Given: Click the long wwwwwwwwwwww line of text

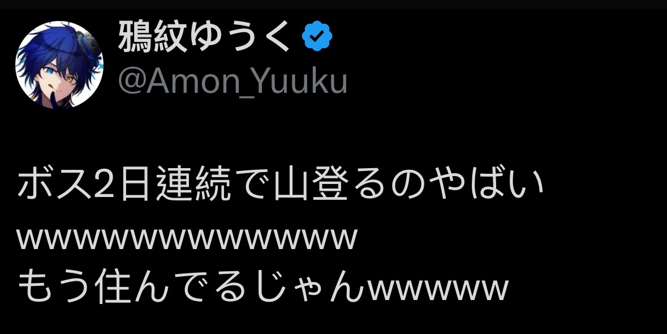Looking at the screenshot, I should coord(187,239).
